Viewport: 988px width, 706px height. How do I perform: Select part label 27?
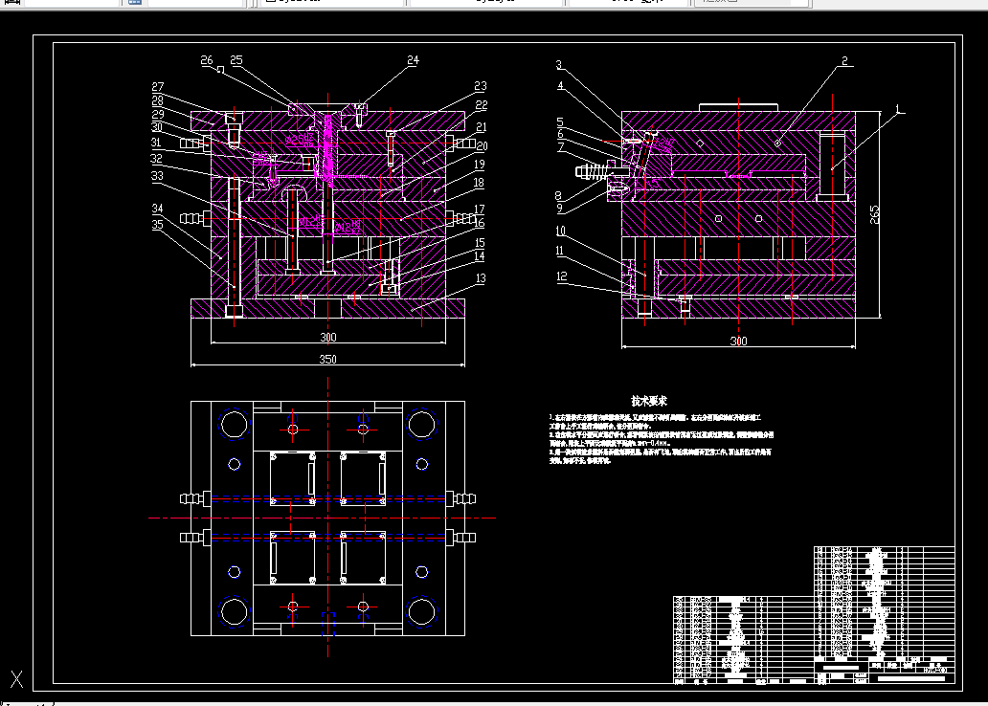point(158,86)
